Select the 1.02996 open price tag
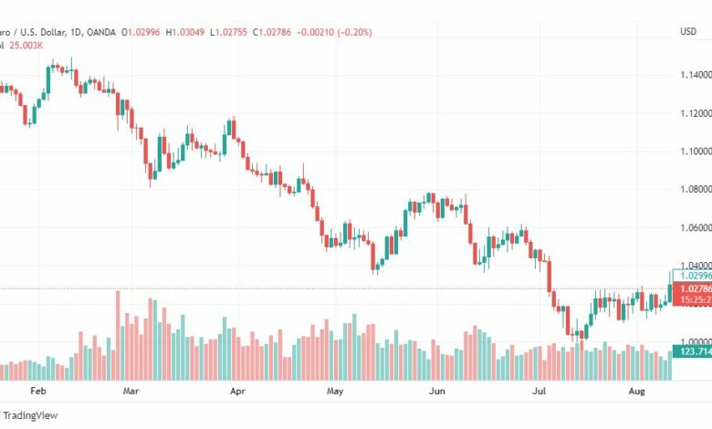 692,276
